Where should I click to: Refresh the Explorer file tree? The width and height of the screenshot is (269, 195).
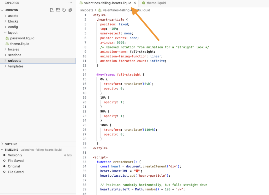point(64,10)
